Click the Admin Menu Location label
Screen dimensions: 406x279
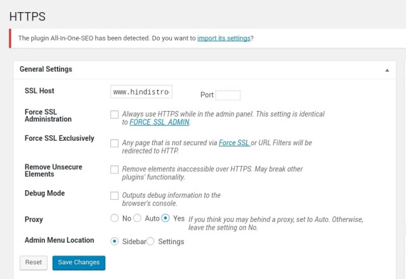point(59,240)
